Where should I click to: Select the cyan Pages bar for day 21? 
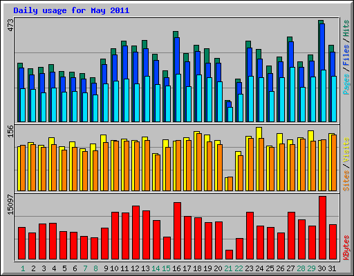230,115
